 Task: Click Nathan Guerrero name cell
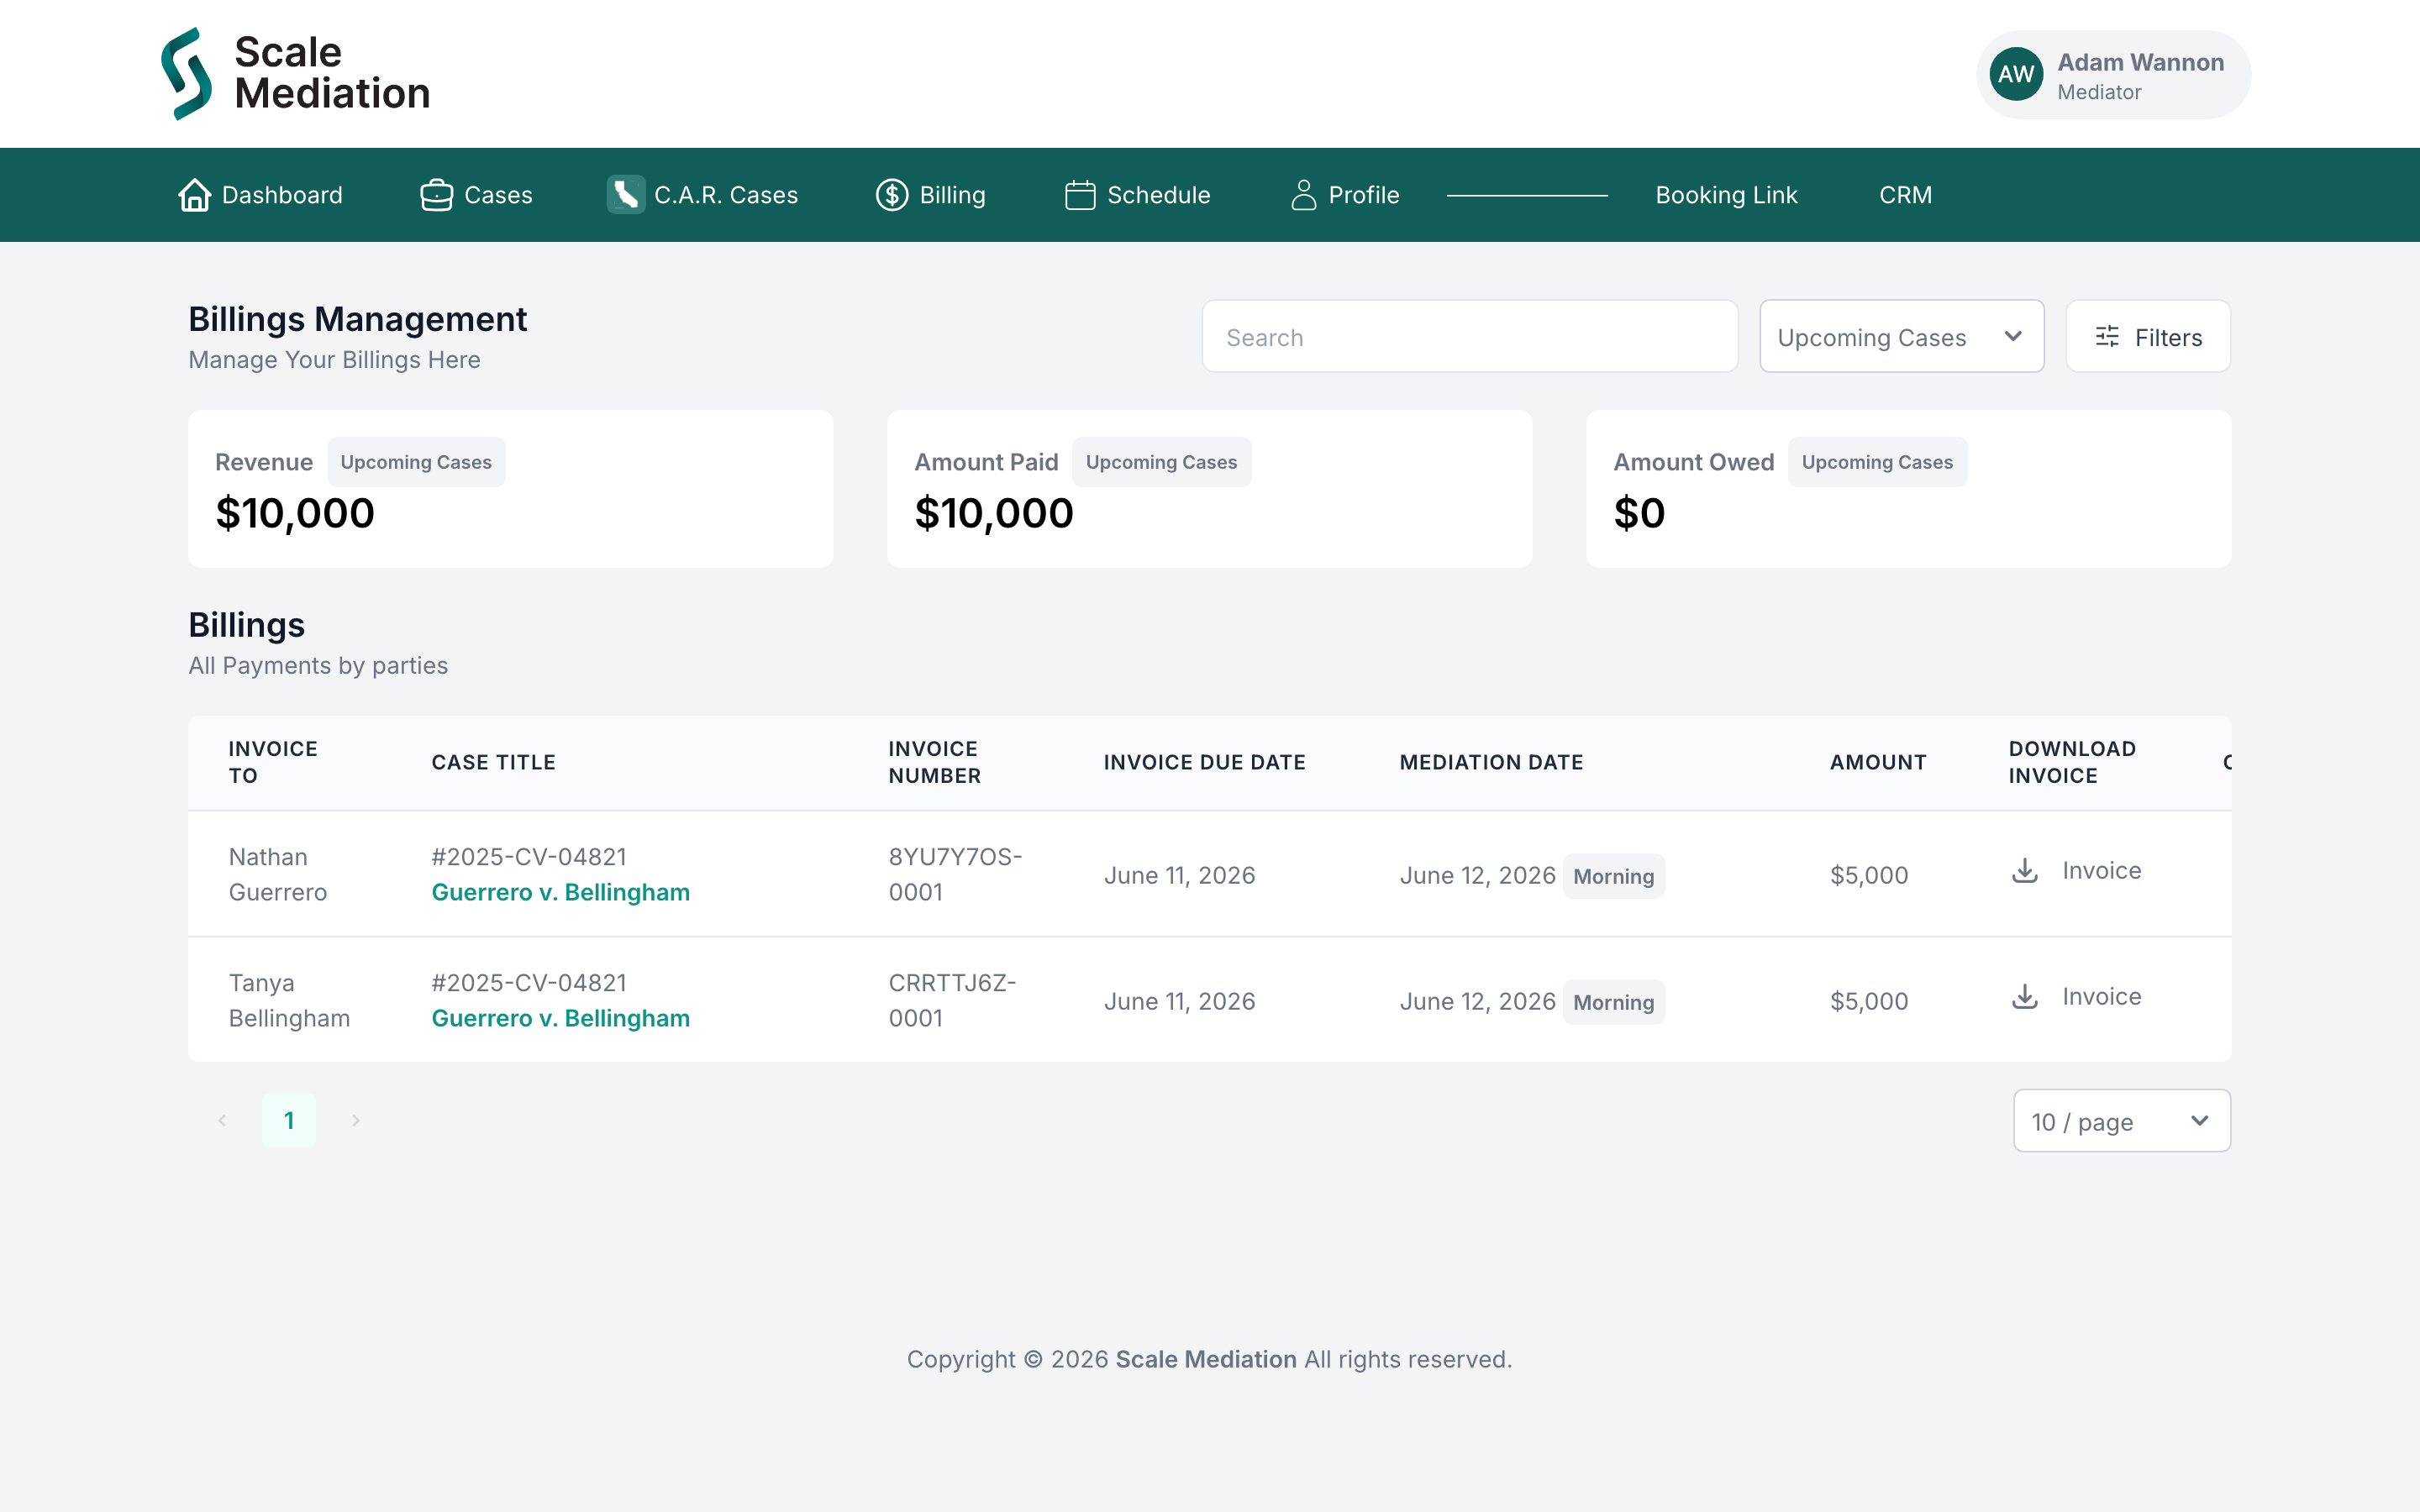click(x=278, y=874)
